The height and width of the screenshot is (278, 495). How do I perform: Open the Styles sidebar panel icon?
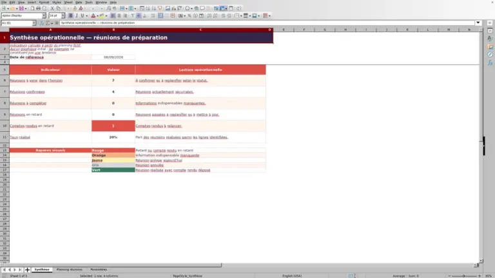(x=490, y=39)
